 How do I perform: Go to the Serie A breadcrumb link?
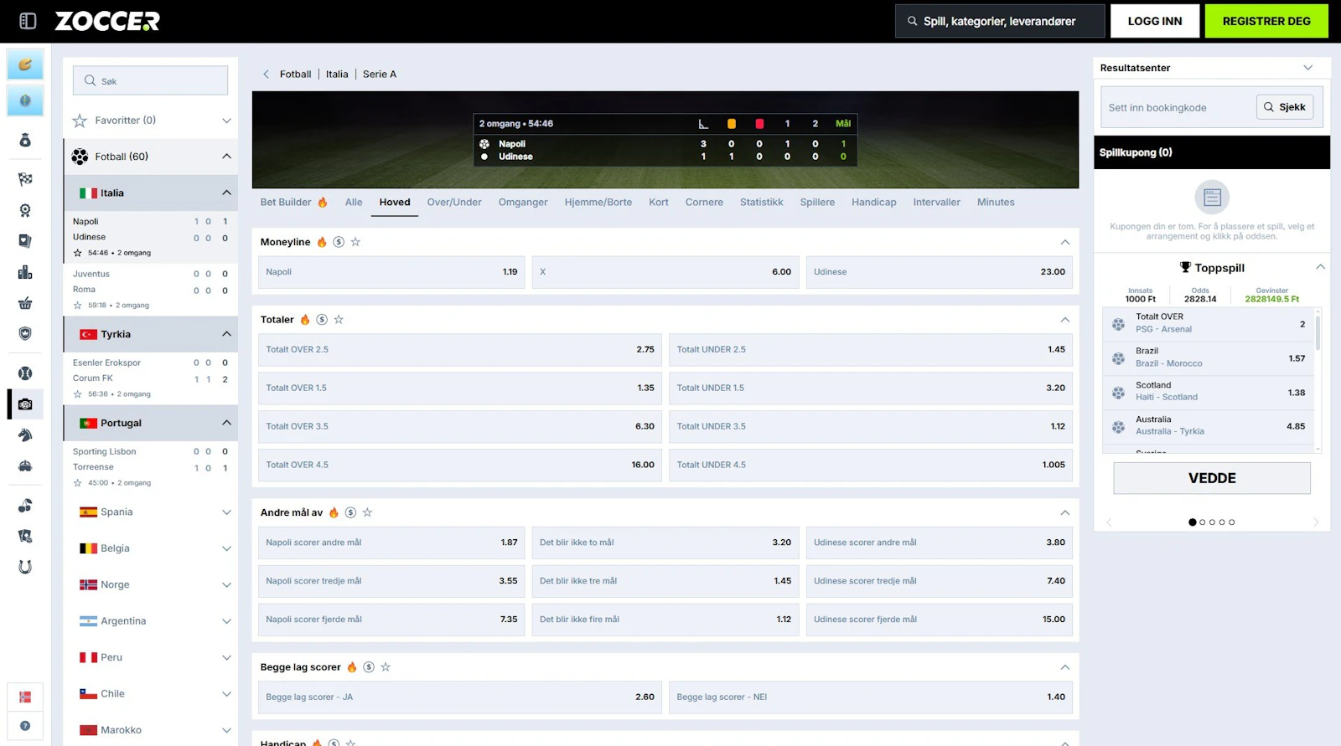coord(380,75)
